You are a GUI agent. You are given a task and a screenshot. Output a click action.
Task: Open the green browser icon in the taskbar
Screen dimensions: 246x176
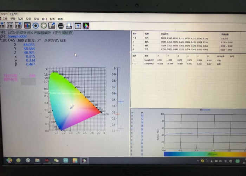click(x=18, y=161)
